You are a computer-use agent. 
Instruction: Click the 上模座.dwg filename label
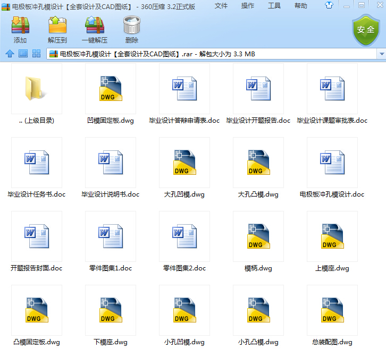(x=332, y=268)
